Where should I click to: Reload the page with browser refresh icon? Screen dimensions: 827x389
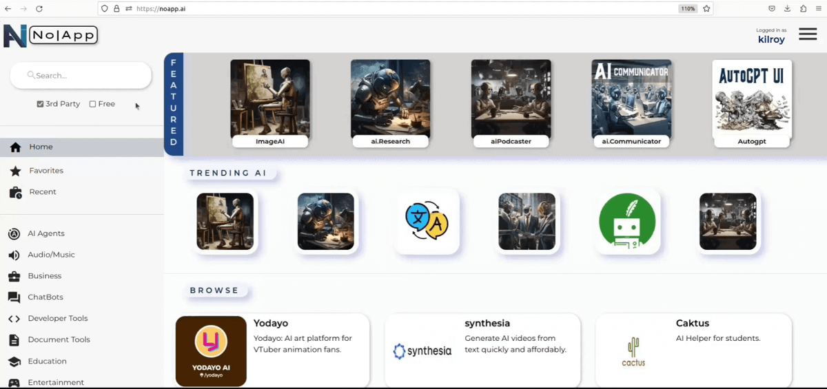(x=39, y=9)
